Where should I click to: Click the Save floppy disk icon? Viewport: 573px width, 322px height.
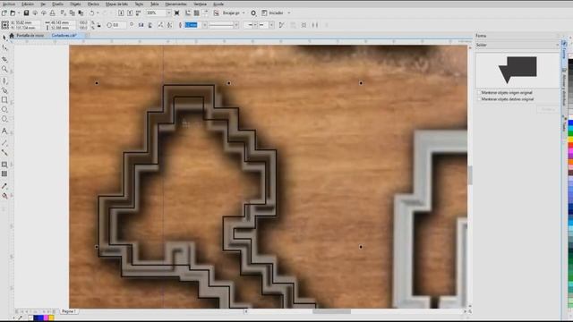[x=26, y=13]
